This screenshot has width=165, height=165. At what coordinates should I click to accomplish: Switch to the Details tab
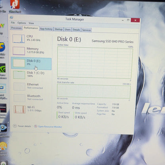(x=76, y=30)
